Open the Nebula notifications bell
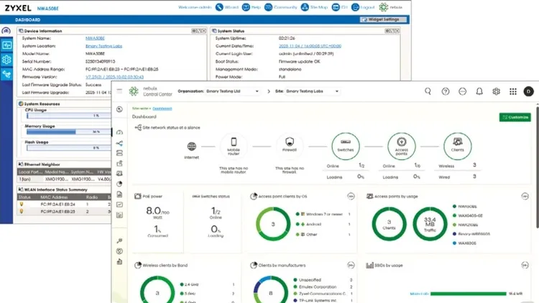Image resolution: width=539 pixels, height=303 pixels. [x=479, y=91]
